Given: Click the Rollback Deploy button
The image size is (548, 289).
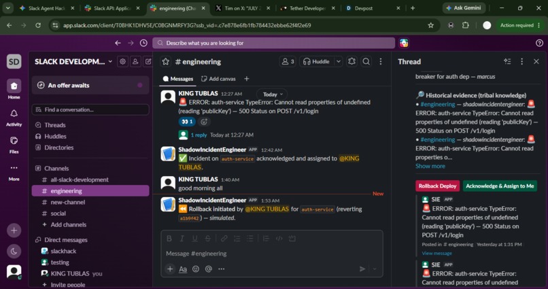Looking at the screenshot, I should coord(438,186).
